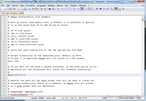Click the Paste clipboard icon

(x=37, y=9)
